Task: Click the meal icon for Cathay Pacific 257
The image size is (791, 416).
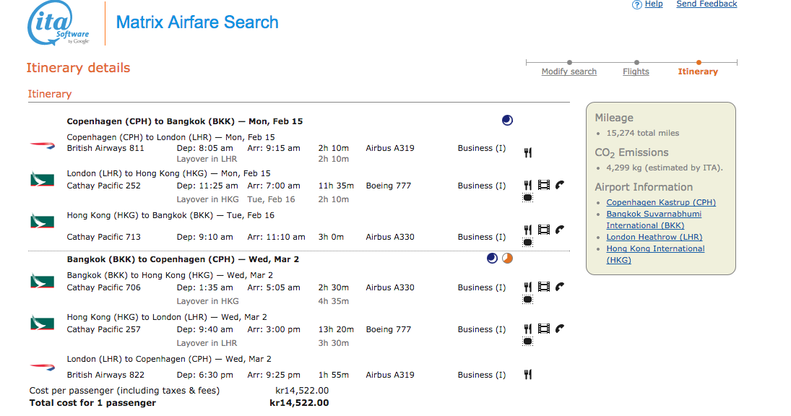Action: [527, 329]
